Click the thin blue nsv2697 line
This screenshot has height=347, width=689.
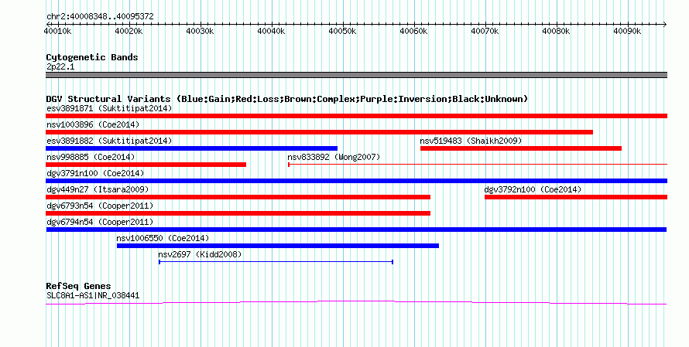(x=276, y=262)
